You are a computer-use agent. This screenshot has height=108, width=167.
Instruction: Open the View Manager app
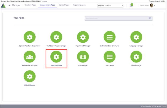(x=136, y=57)
